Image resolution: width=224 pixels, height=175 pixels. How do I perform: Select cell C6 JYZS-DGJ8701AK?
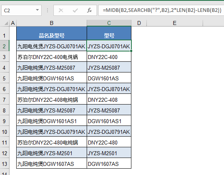(109, 89)
